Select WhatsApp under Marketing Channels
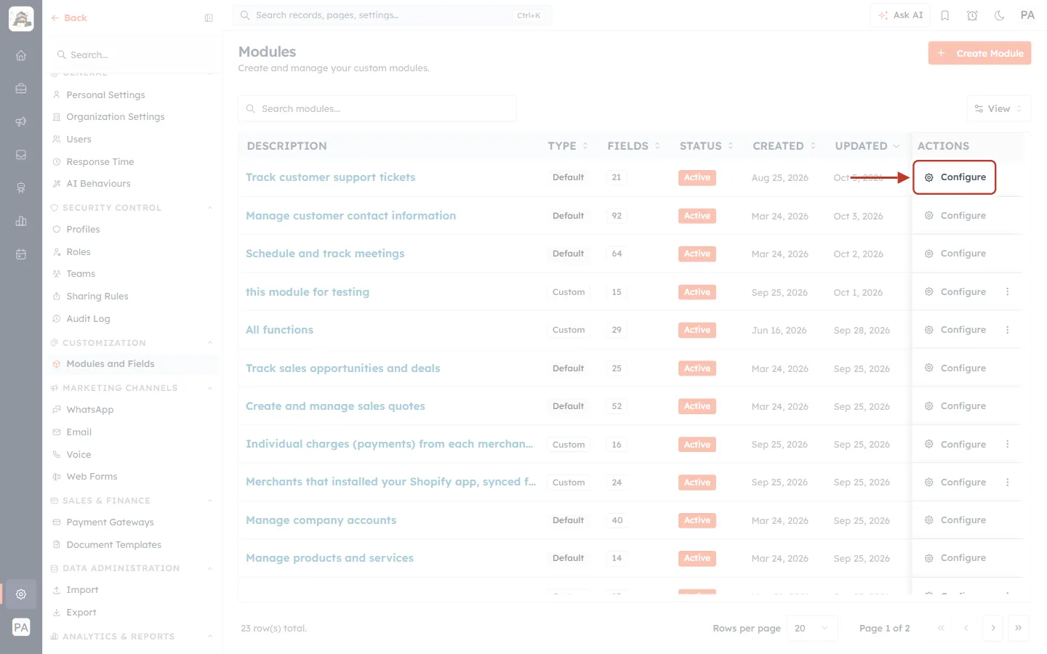This screenshot has width=1047, height=654. (89, 410)
